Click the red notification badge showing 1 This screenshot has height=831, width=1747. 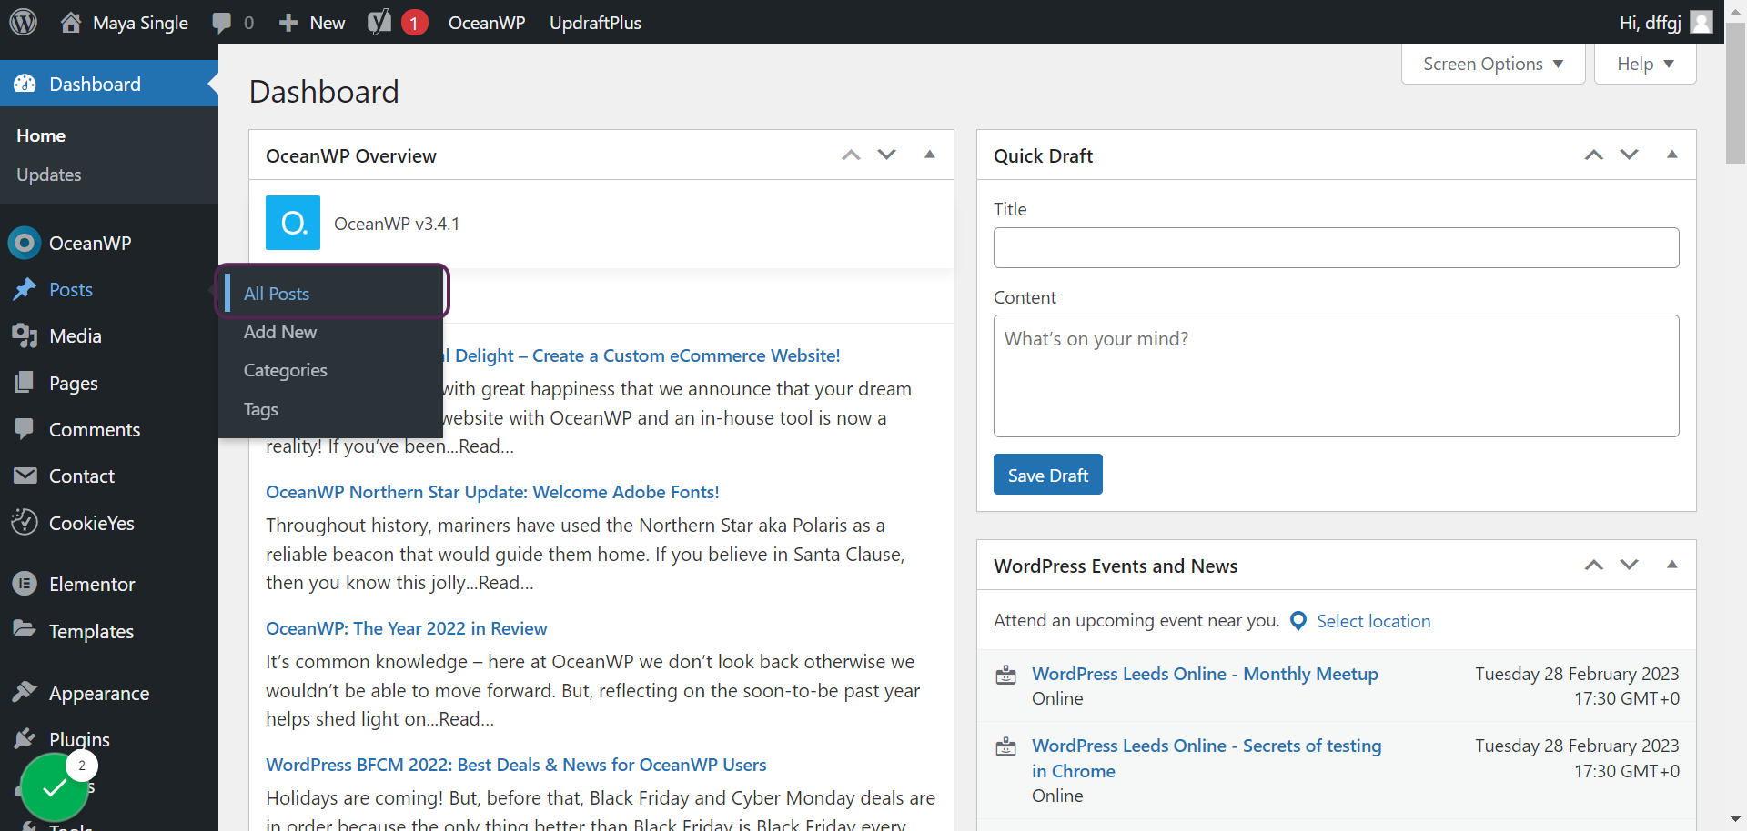click(x=414, y=23)
